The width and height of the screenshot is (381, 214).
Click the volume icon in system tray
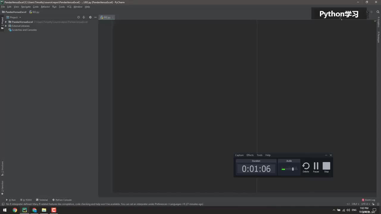pos(348,210)
